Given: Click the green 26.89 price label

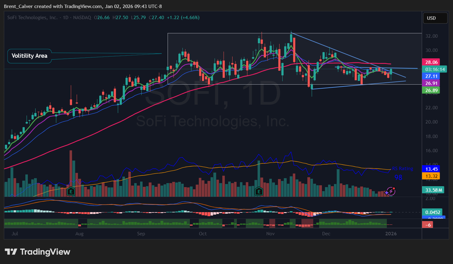Looking at the screenshot, I should [431, 90].
